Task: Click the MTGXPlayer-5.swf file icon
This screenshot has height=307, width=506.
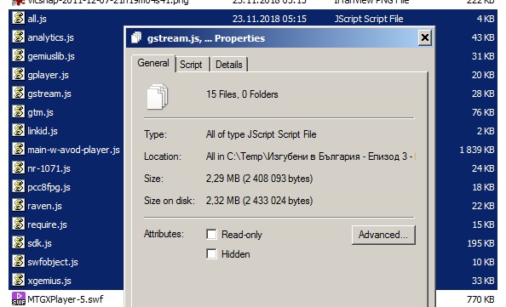Action: click(19, 298)
